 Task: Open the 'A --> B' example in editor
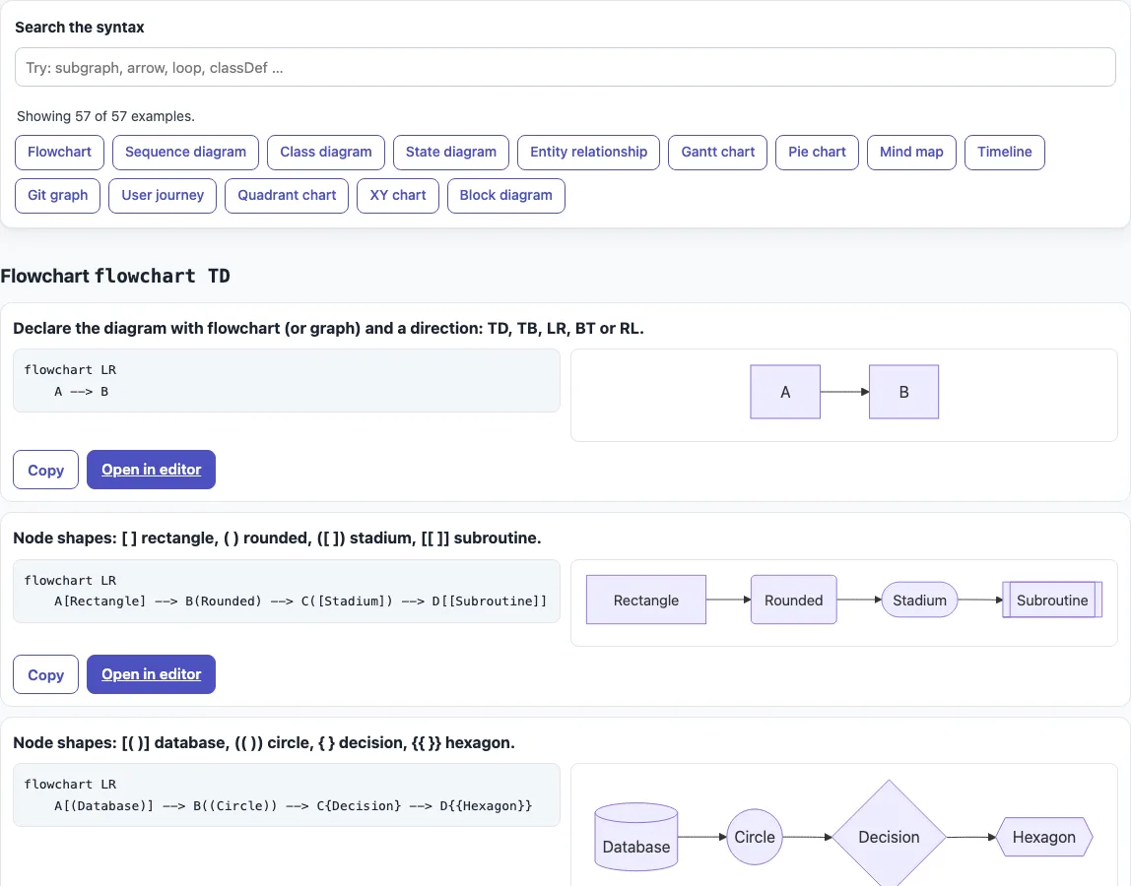tap(152, 470)
